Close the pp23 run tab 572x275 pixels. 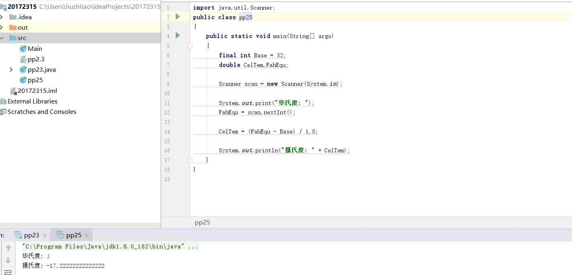[x=45, y=236]
